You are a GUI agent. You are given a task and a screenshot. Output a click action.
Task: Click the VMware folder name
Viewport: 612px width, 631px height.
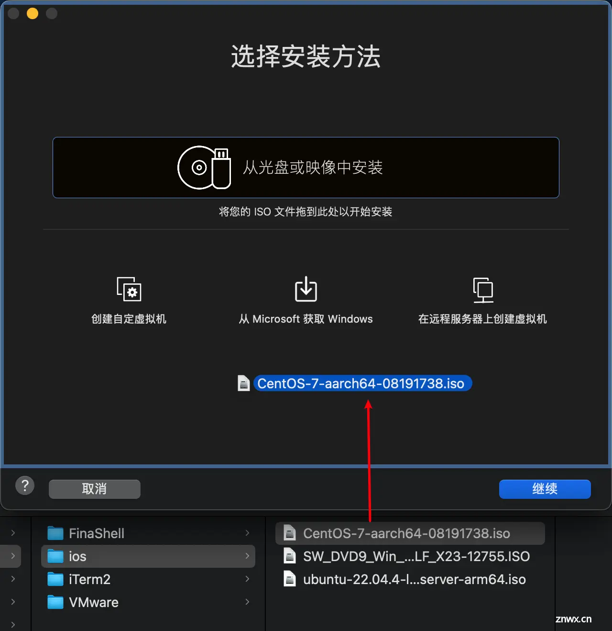94,602
